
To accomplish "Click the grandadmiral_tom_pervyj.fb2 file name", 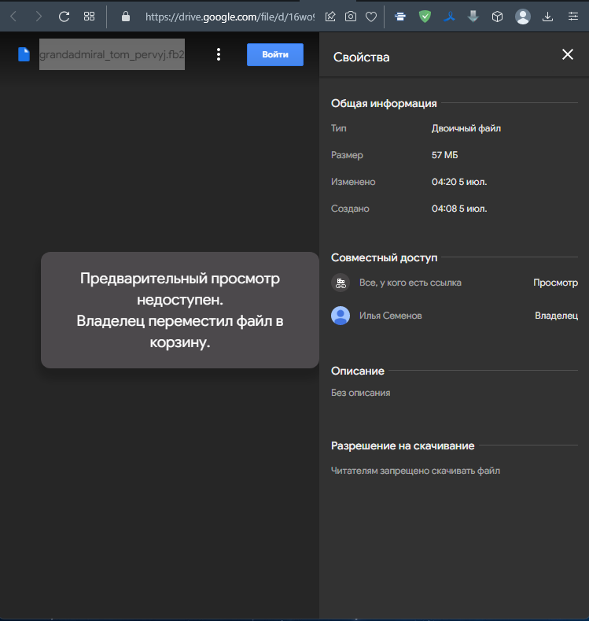I will point(112,54).
